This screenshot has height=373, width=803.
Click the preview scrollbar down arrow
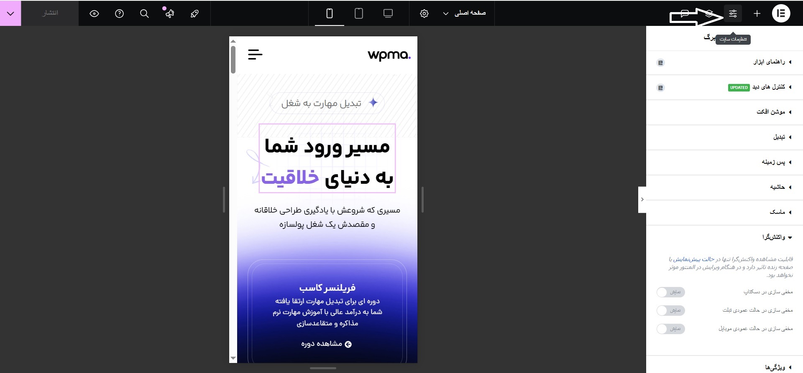(x=233, y=358)
